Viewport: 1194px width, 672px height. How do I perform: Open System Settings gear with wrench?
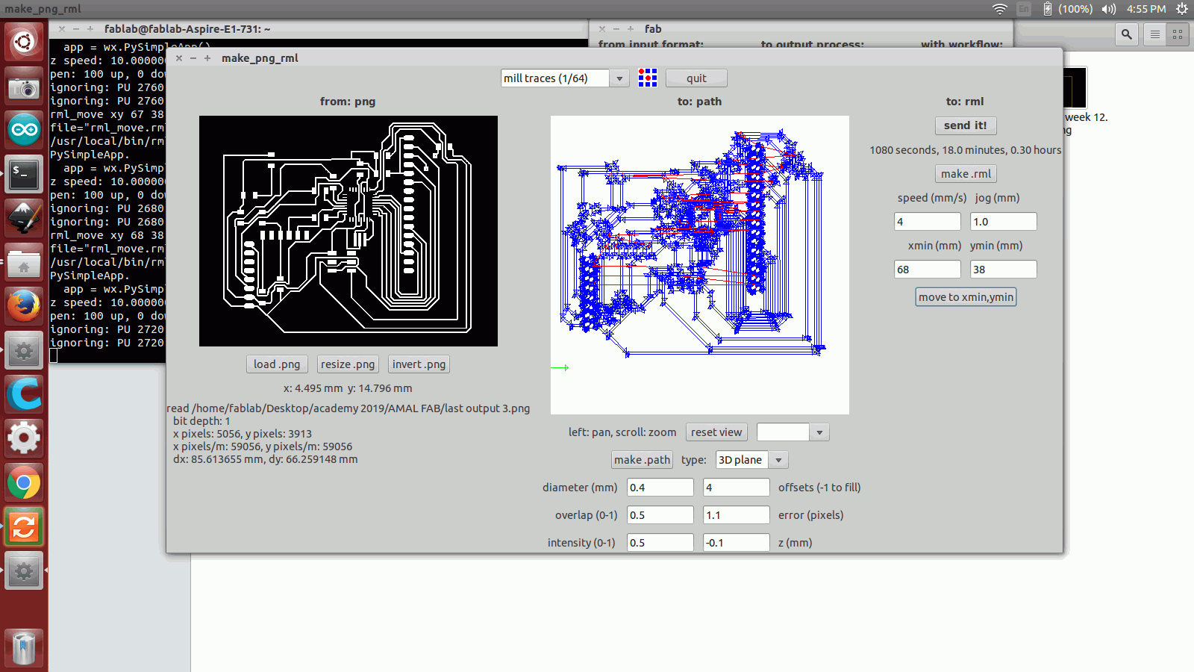[24, 438]
